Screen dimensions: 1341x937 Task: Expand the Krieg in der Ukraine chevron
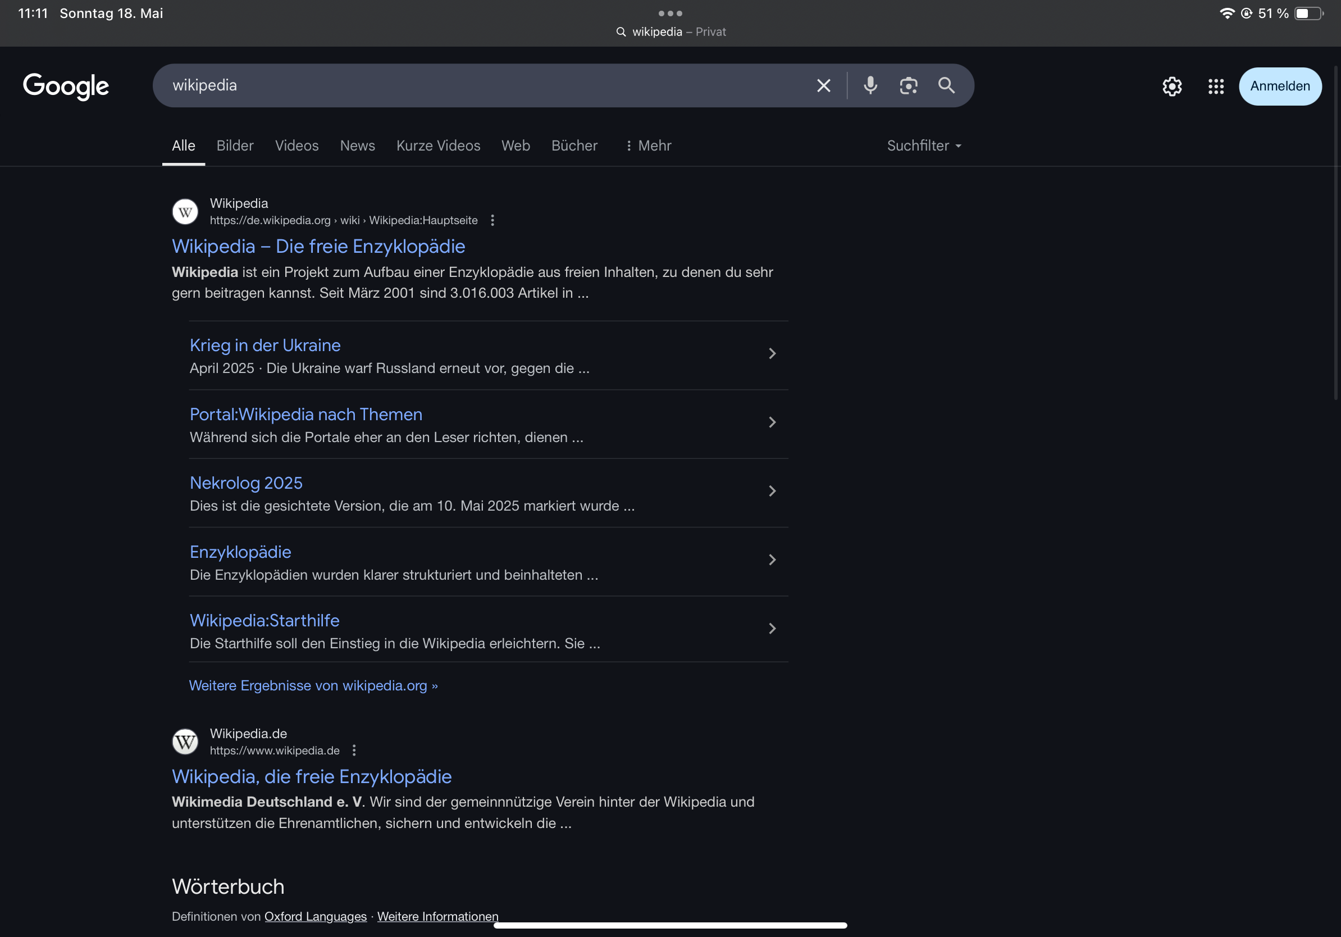click(772, 353)
